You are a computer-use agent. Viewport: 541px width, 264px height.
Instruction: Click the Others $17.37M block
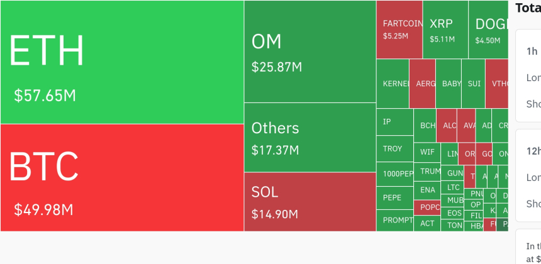click(310, 137)
